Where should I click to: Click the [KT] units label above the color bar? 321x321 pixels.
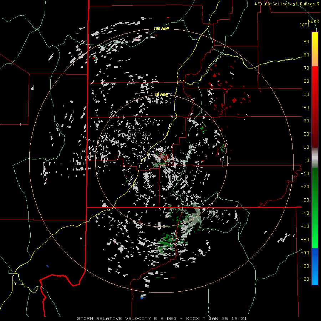304,25
